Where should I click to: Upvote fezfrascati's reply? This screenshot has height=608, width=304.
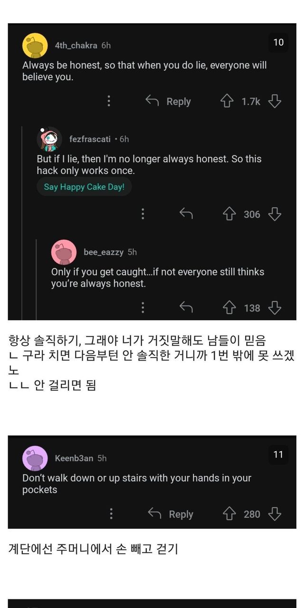coord(229,214)
